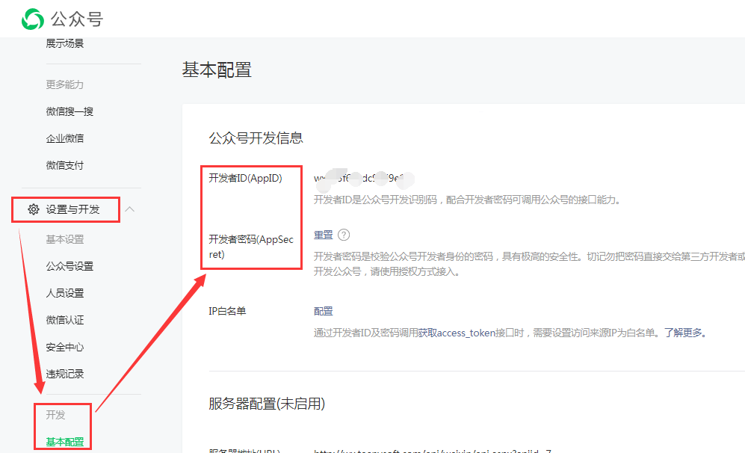The image size is (745, 453).
Task: View 违规记录 in the sidebar
Action: tap(64, 374)
